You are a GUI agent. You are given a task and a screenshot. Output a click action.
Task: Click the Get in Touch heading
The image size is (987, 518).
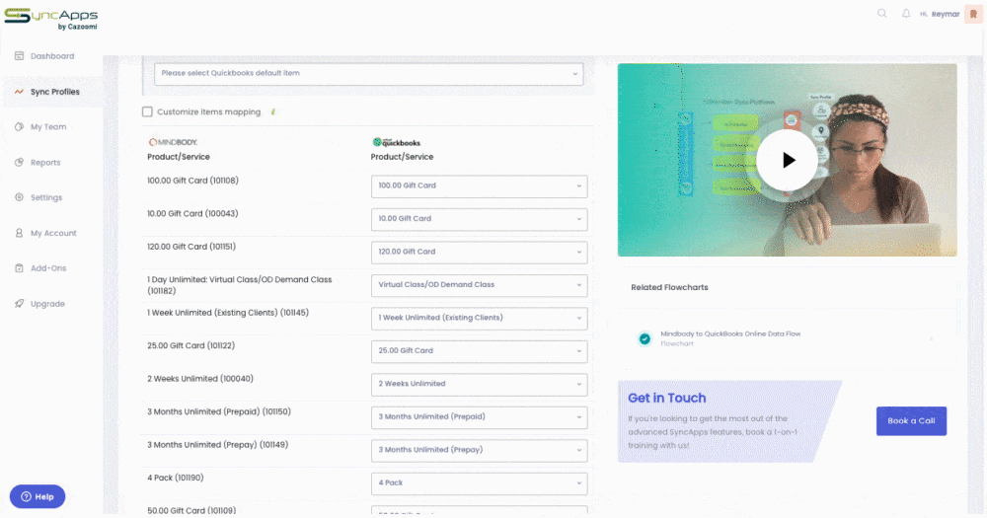(666, 398)
